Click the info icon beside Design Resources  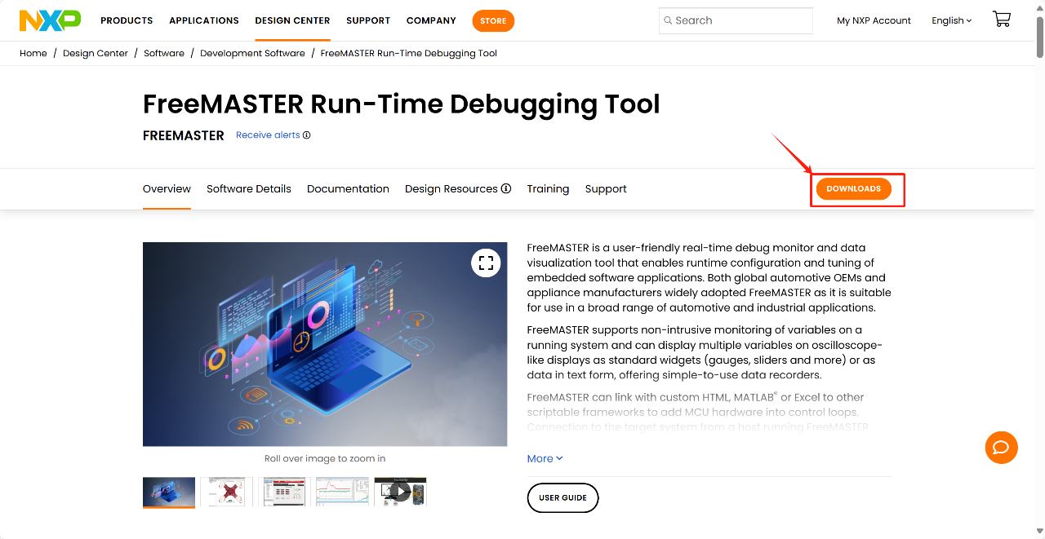coord(506,188)
